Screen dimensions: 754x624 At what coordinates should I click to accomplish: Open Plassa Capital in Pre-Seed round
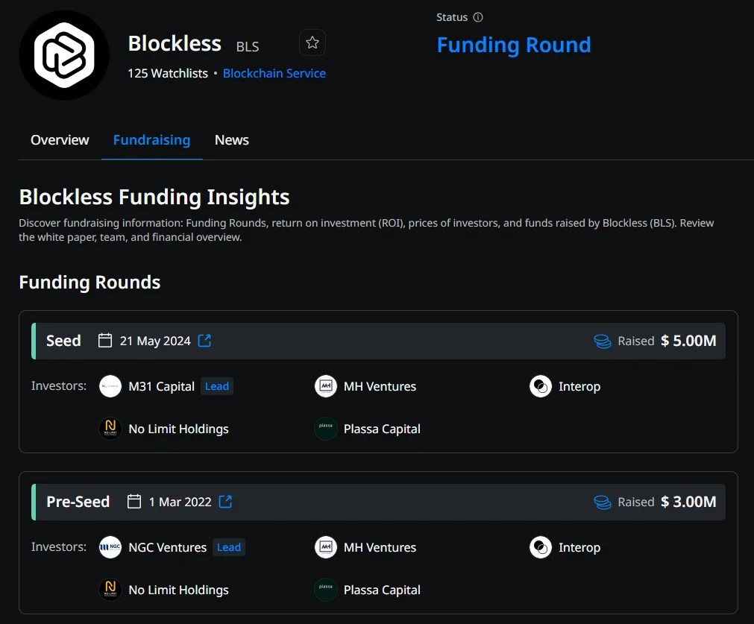click(382, 590)
